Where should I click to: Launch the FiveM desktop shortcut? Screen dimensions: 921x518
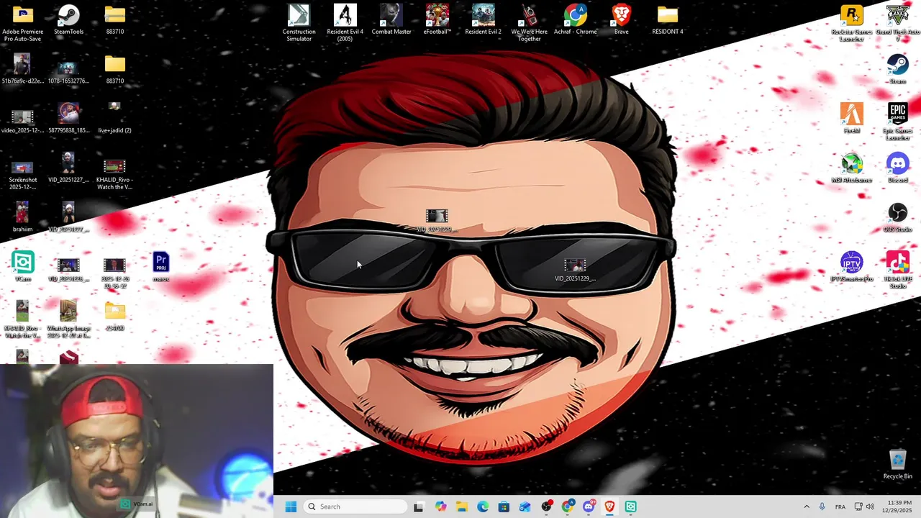coord(851,119)
